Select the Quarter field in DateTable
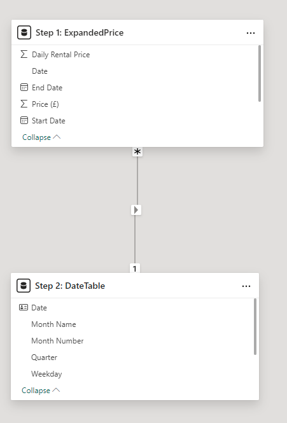Screen dimensions: 287x423 [x=45, y=357]
